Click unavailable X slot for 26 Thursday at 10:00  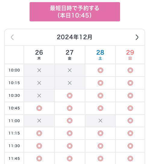(39, 70)
